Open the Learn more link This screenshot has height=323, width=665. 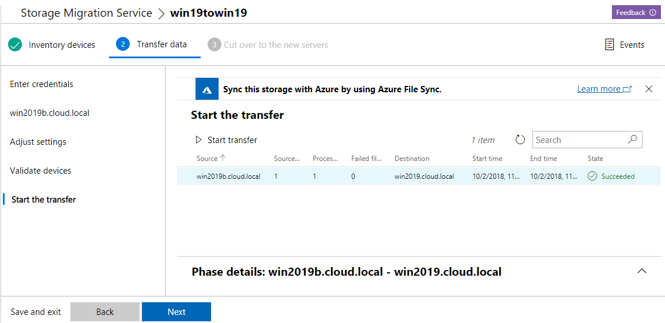[x=604, y=89]
